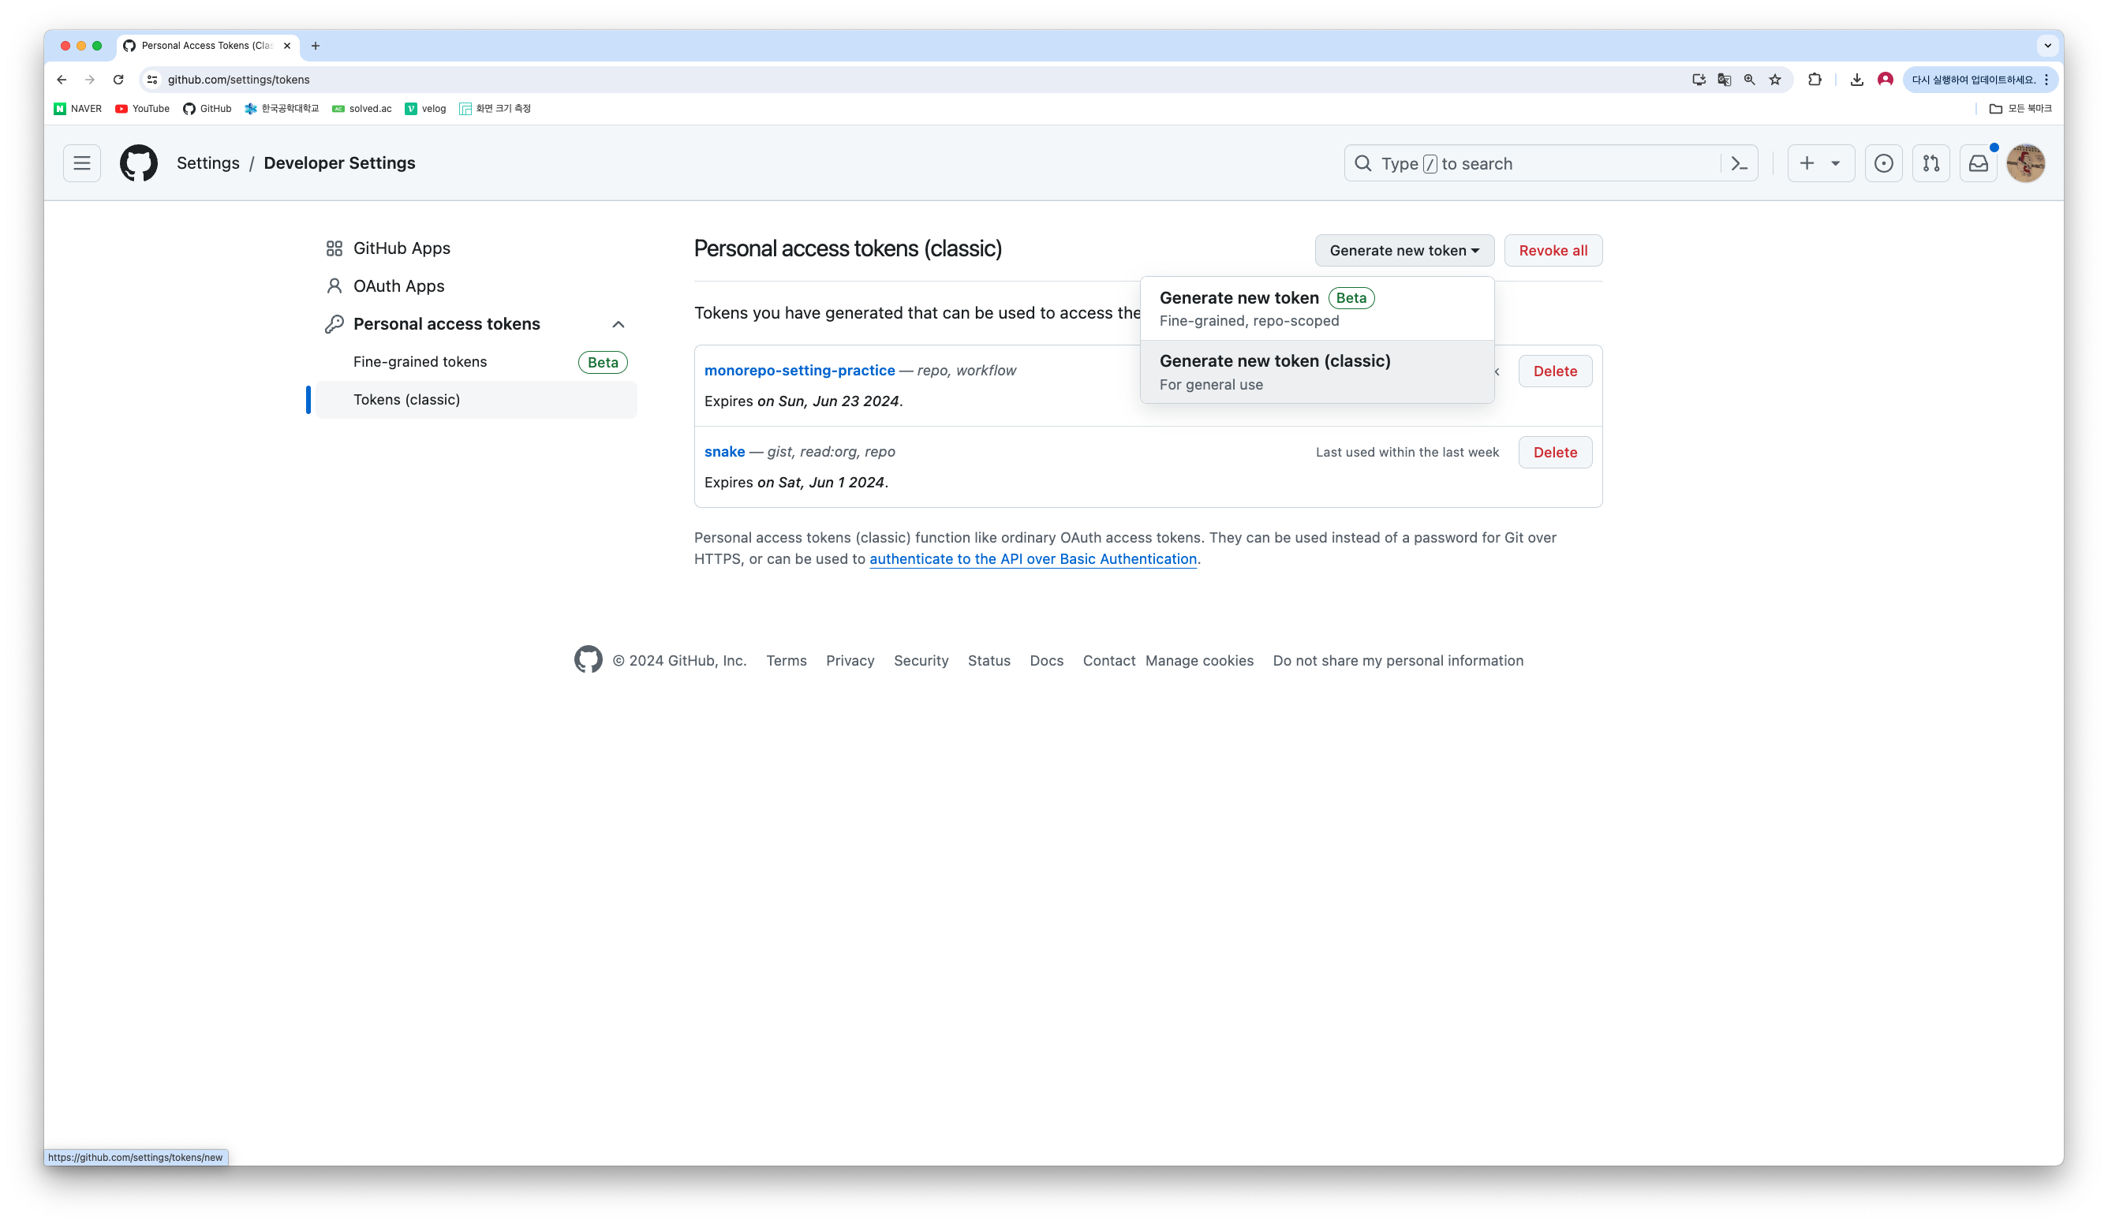Screen dimensions: 2108x1224
Task: Open the Pull requests icon in header
Action: (x=1930, y=163)
